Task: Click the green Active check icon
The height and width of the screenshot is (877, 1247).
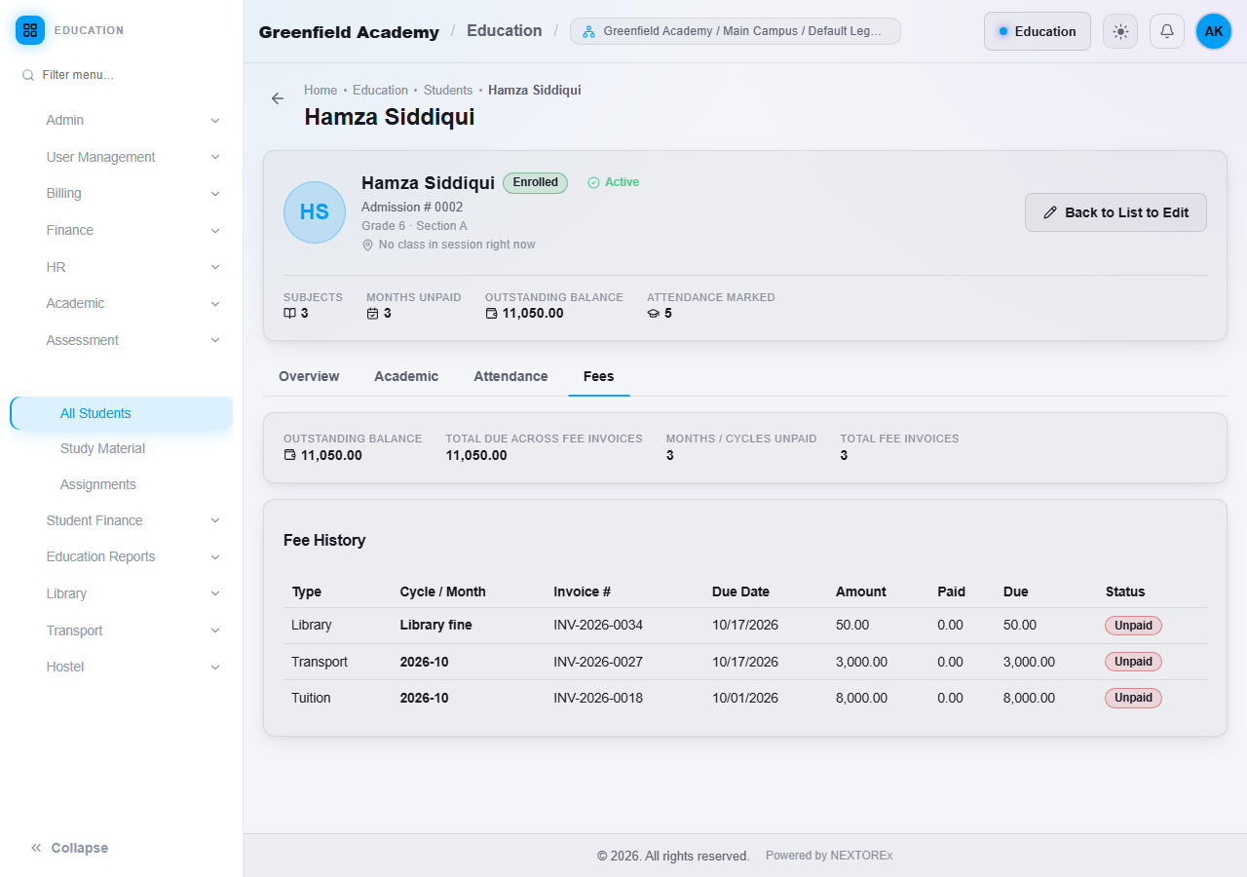Action: click(593, 182)
